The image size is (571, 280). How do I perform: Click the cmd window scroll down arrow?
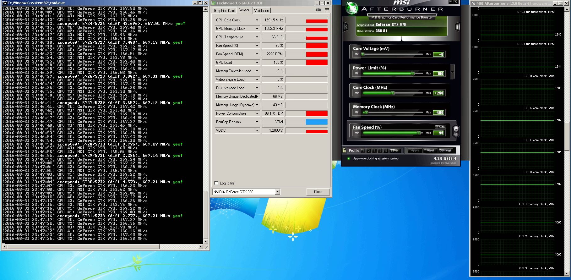click(x=206, y=241)
